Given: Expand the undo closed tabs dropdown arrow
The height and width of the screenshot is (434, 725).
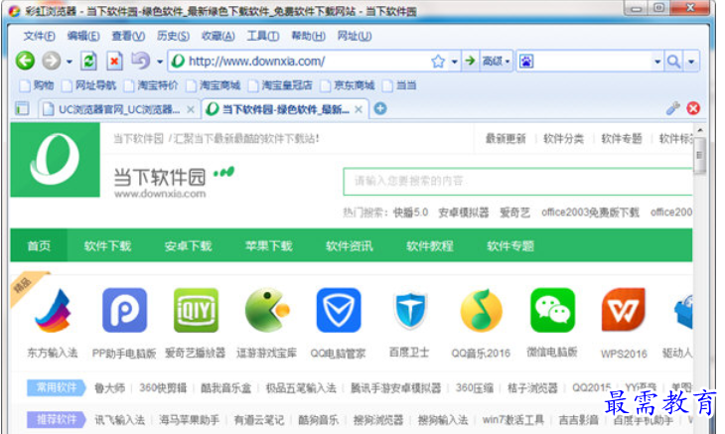Looking at the screenshot, I should [160, 62].
